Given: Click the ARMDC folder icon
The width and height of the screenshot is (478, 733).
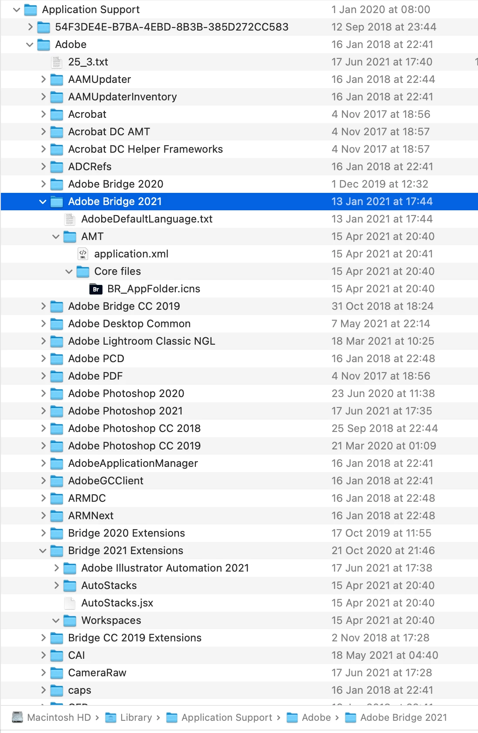Looking at the screenshot, I should 57,498.
